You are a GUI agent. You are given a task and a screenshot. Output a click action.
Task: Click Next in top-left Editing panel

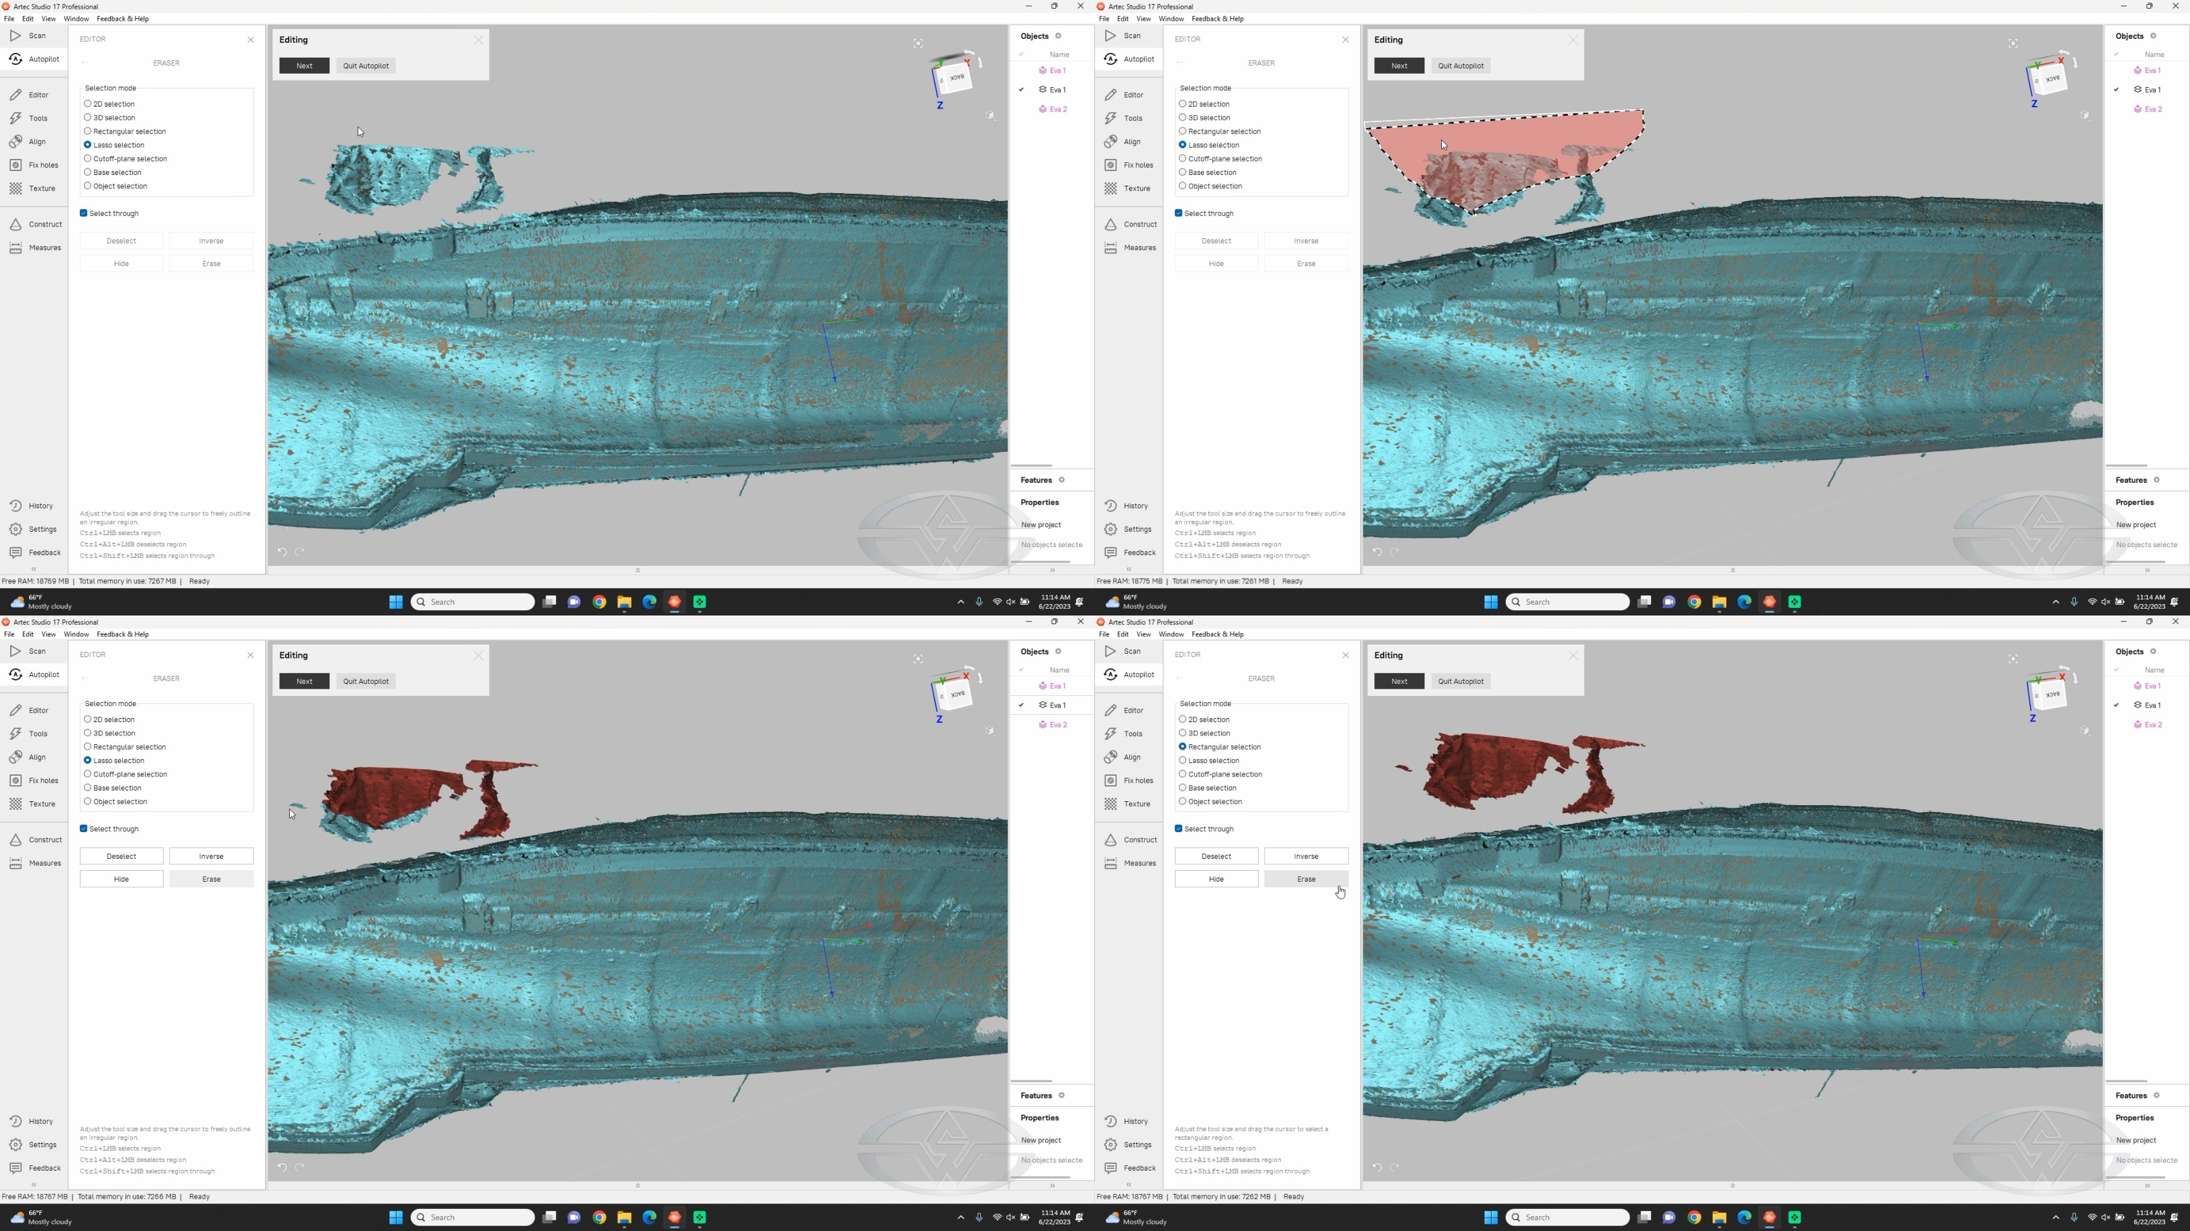(305, 66)
